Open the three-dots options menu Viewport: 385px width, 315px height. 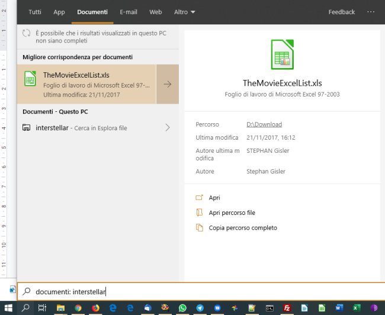tap(371, 12)
